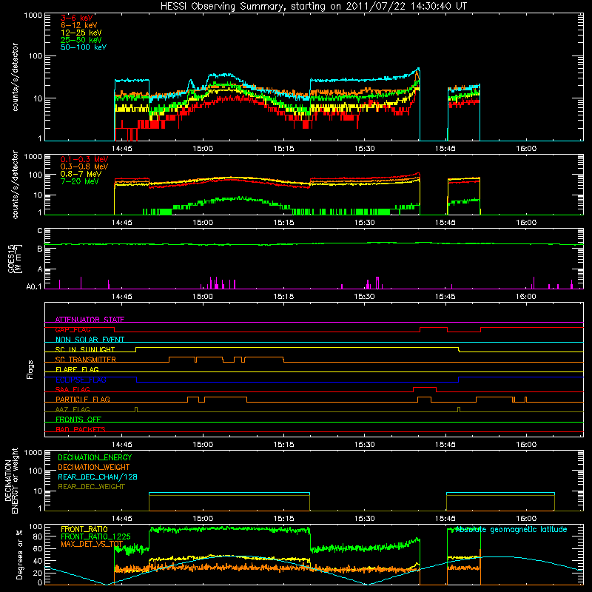Click the DECIMATION_WEIGHT legend label
Screen dimensions: 592x592
pos(94,468)
